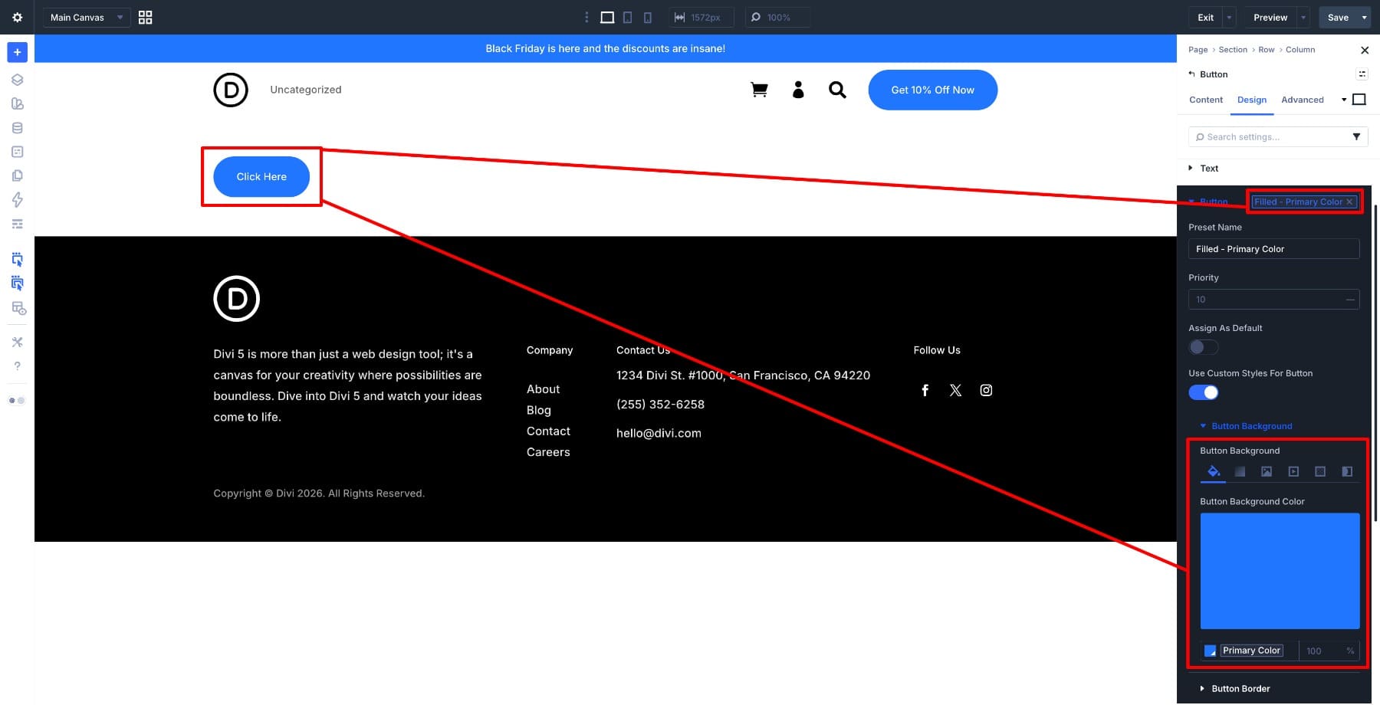1380x705 pixels.
Task: Open design variables palette icon in sidebar
Action: (17, 103)
